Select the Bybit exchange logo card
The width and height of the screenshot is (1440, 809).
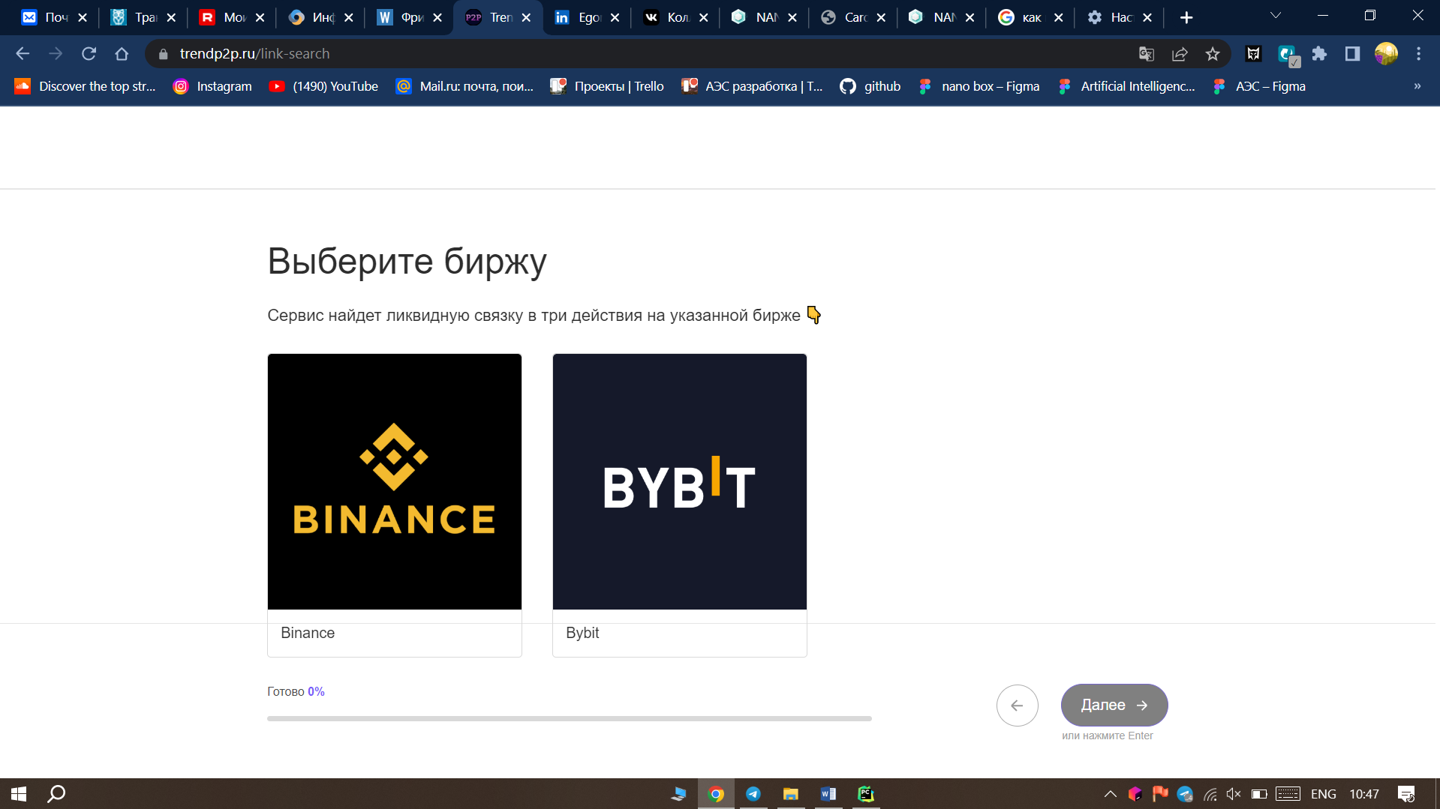(680, 481)
